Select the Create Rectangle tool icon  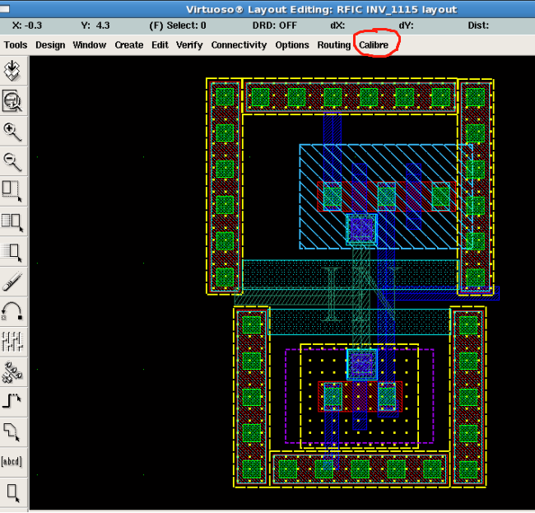(12, 492)
